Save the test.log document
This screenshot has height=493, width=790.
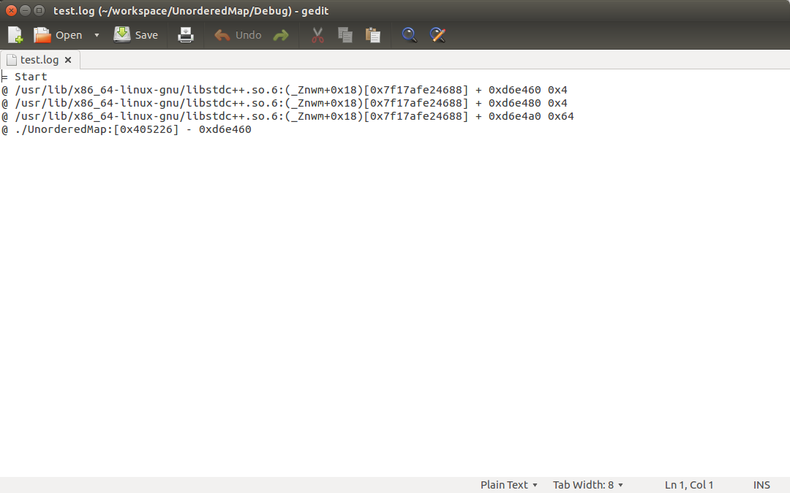pyautogui.click(x=136, y=35)
